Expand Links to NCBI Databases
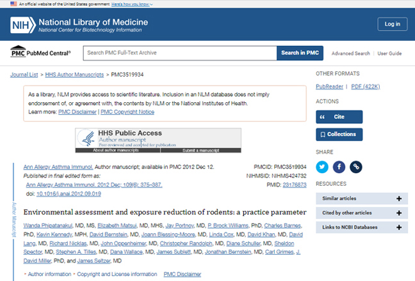This screenshot has height=281, width=415. click(362, 227)
